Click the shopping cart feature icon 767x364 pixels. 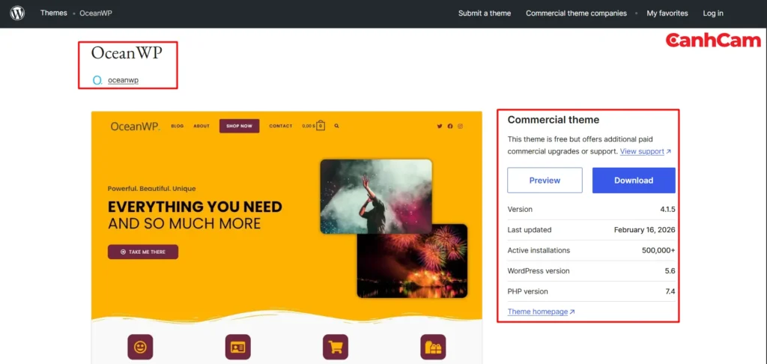(336, 347)
